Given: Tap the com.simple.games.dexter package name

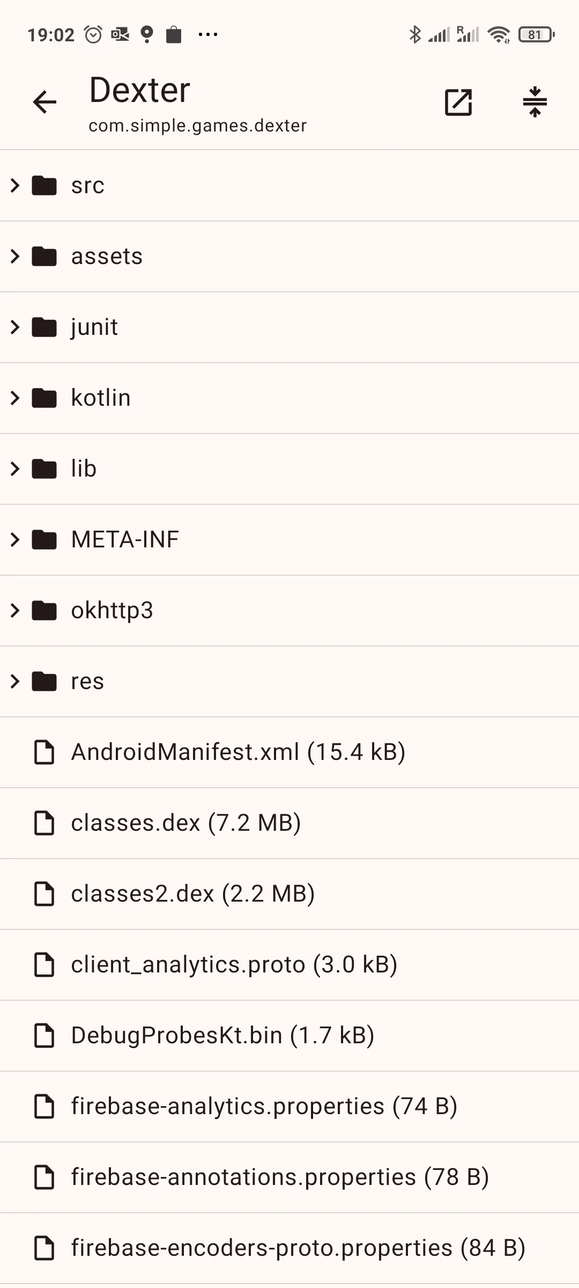Looking at the screenshot, I should pyautogui.click(x=197, y=125).
